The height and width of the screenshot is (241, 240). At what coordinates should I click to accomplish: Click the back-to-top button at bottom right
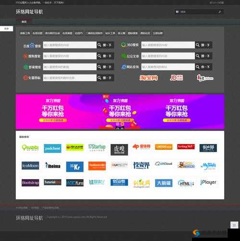click(x=234, y=225)
